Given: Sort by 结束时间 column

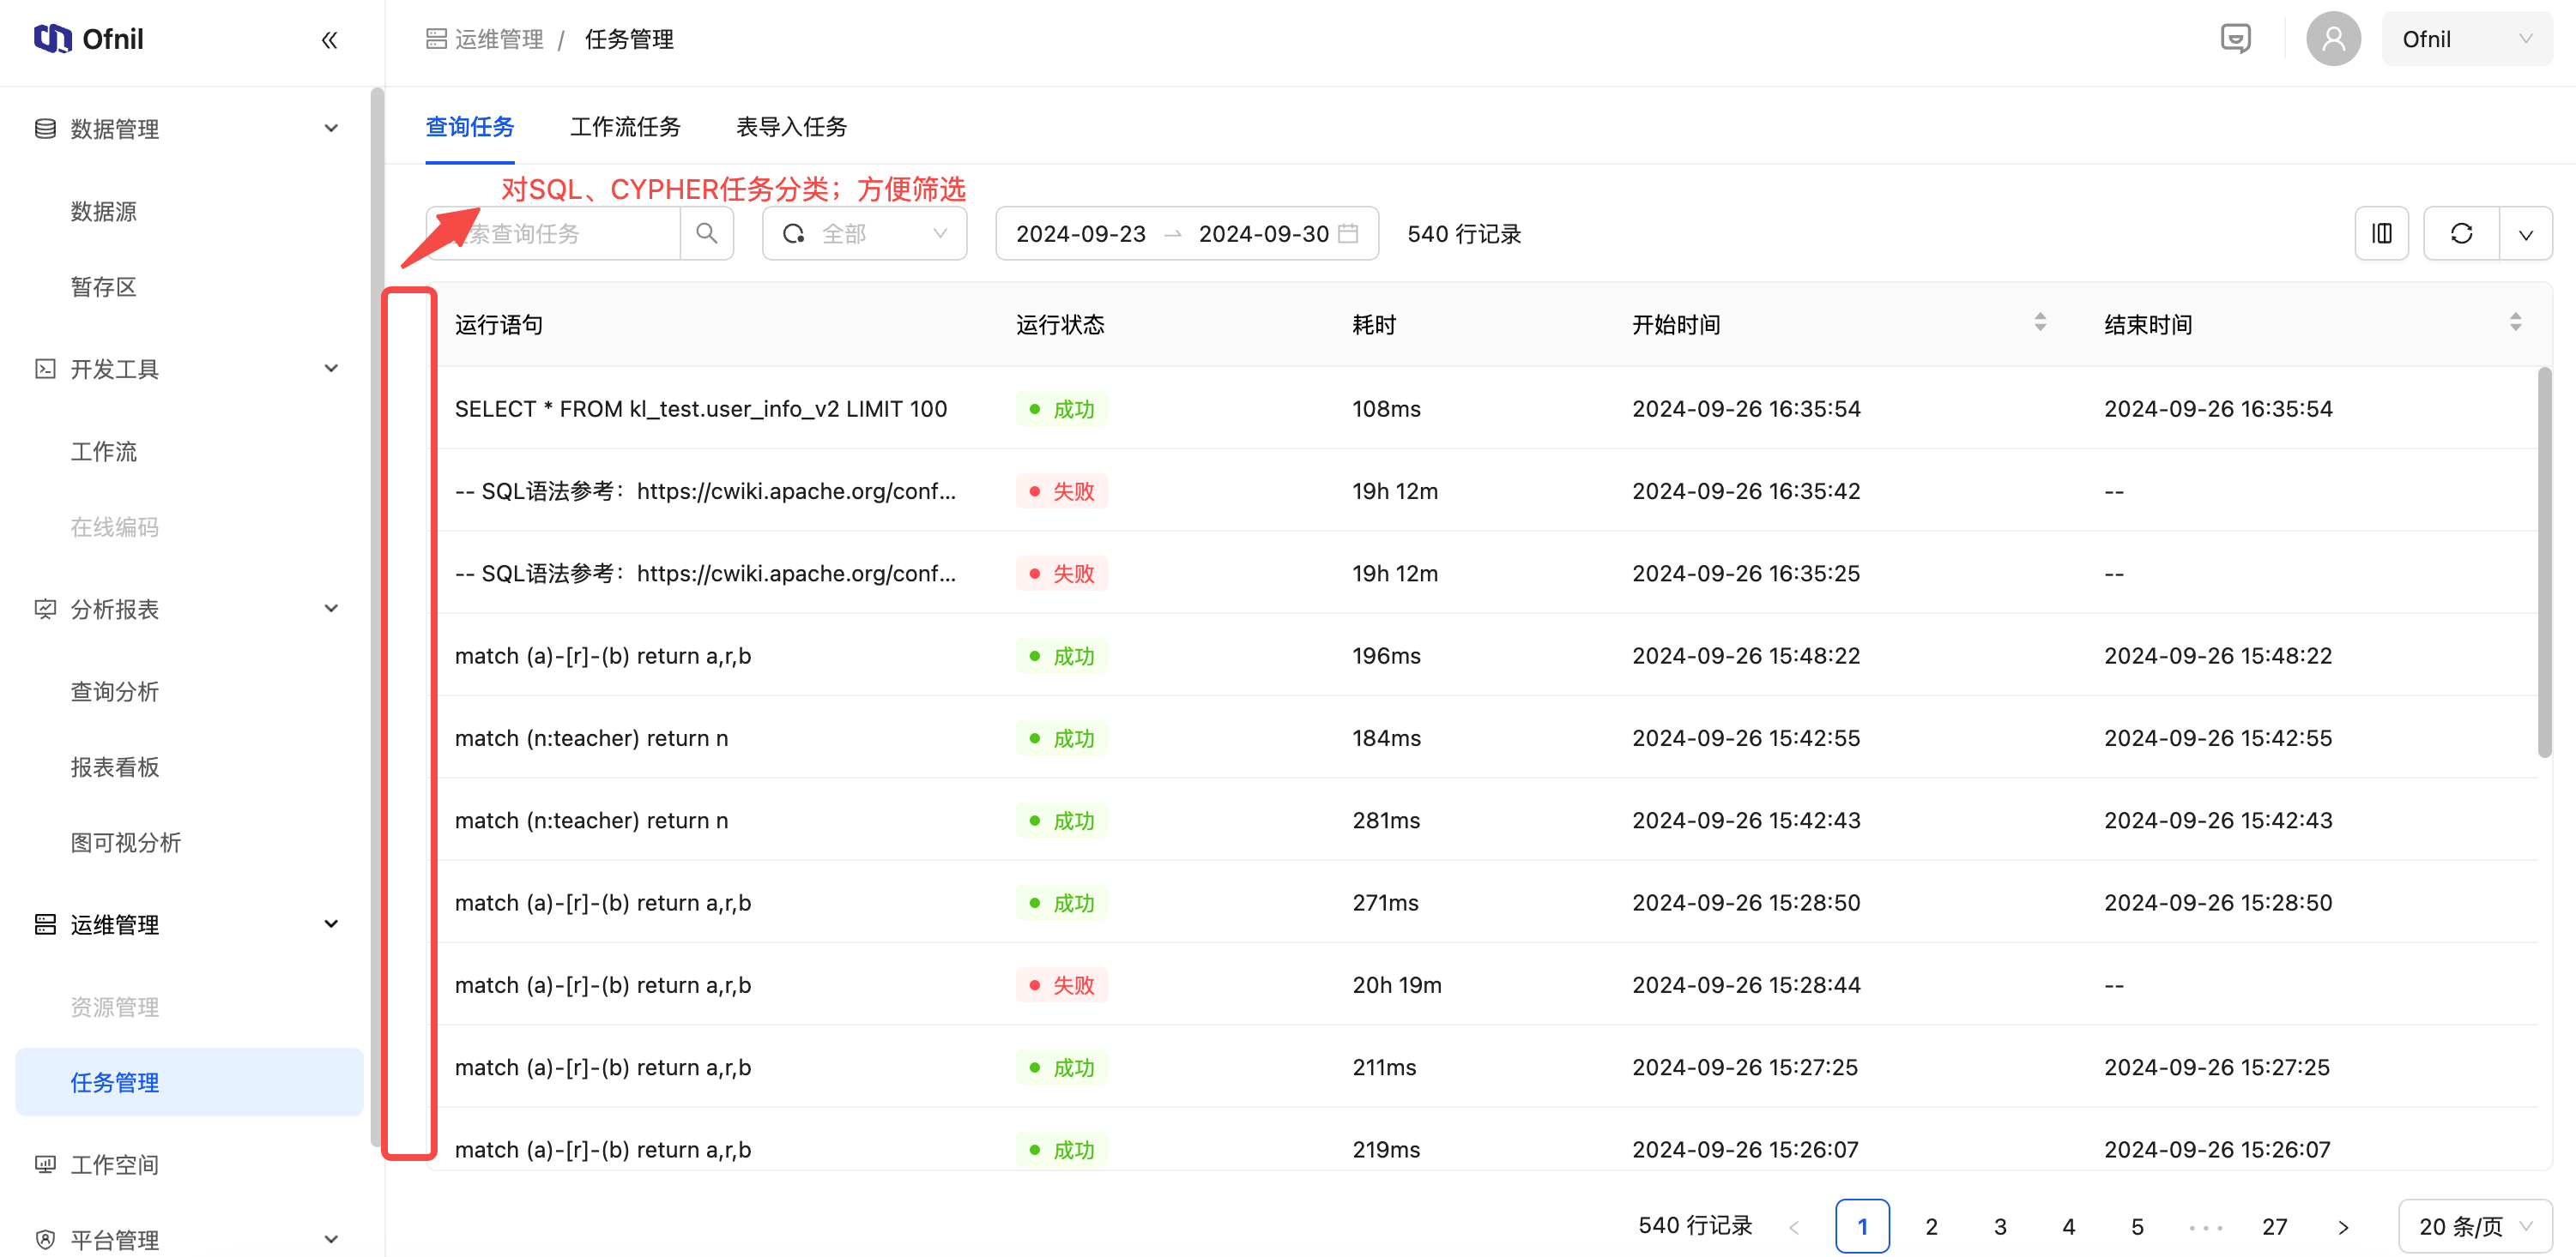Looking at the screenshot, I should [2515, 322].
